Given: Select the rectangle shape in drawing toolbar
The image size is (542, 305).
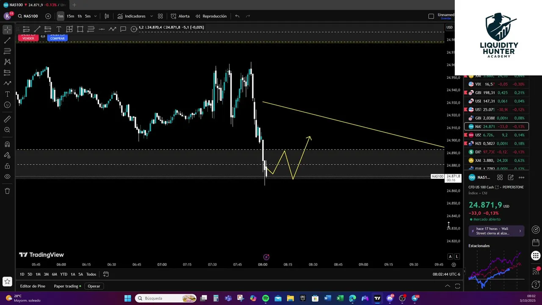Looking at the screenshot, I should tap(80, 29).
